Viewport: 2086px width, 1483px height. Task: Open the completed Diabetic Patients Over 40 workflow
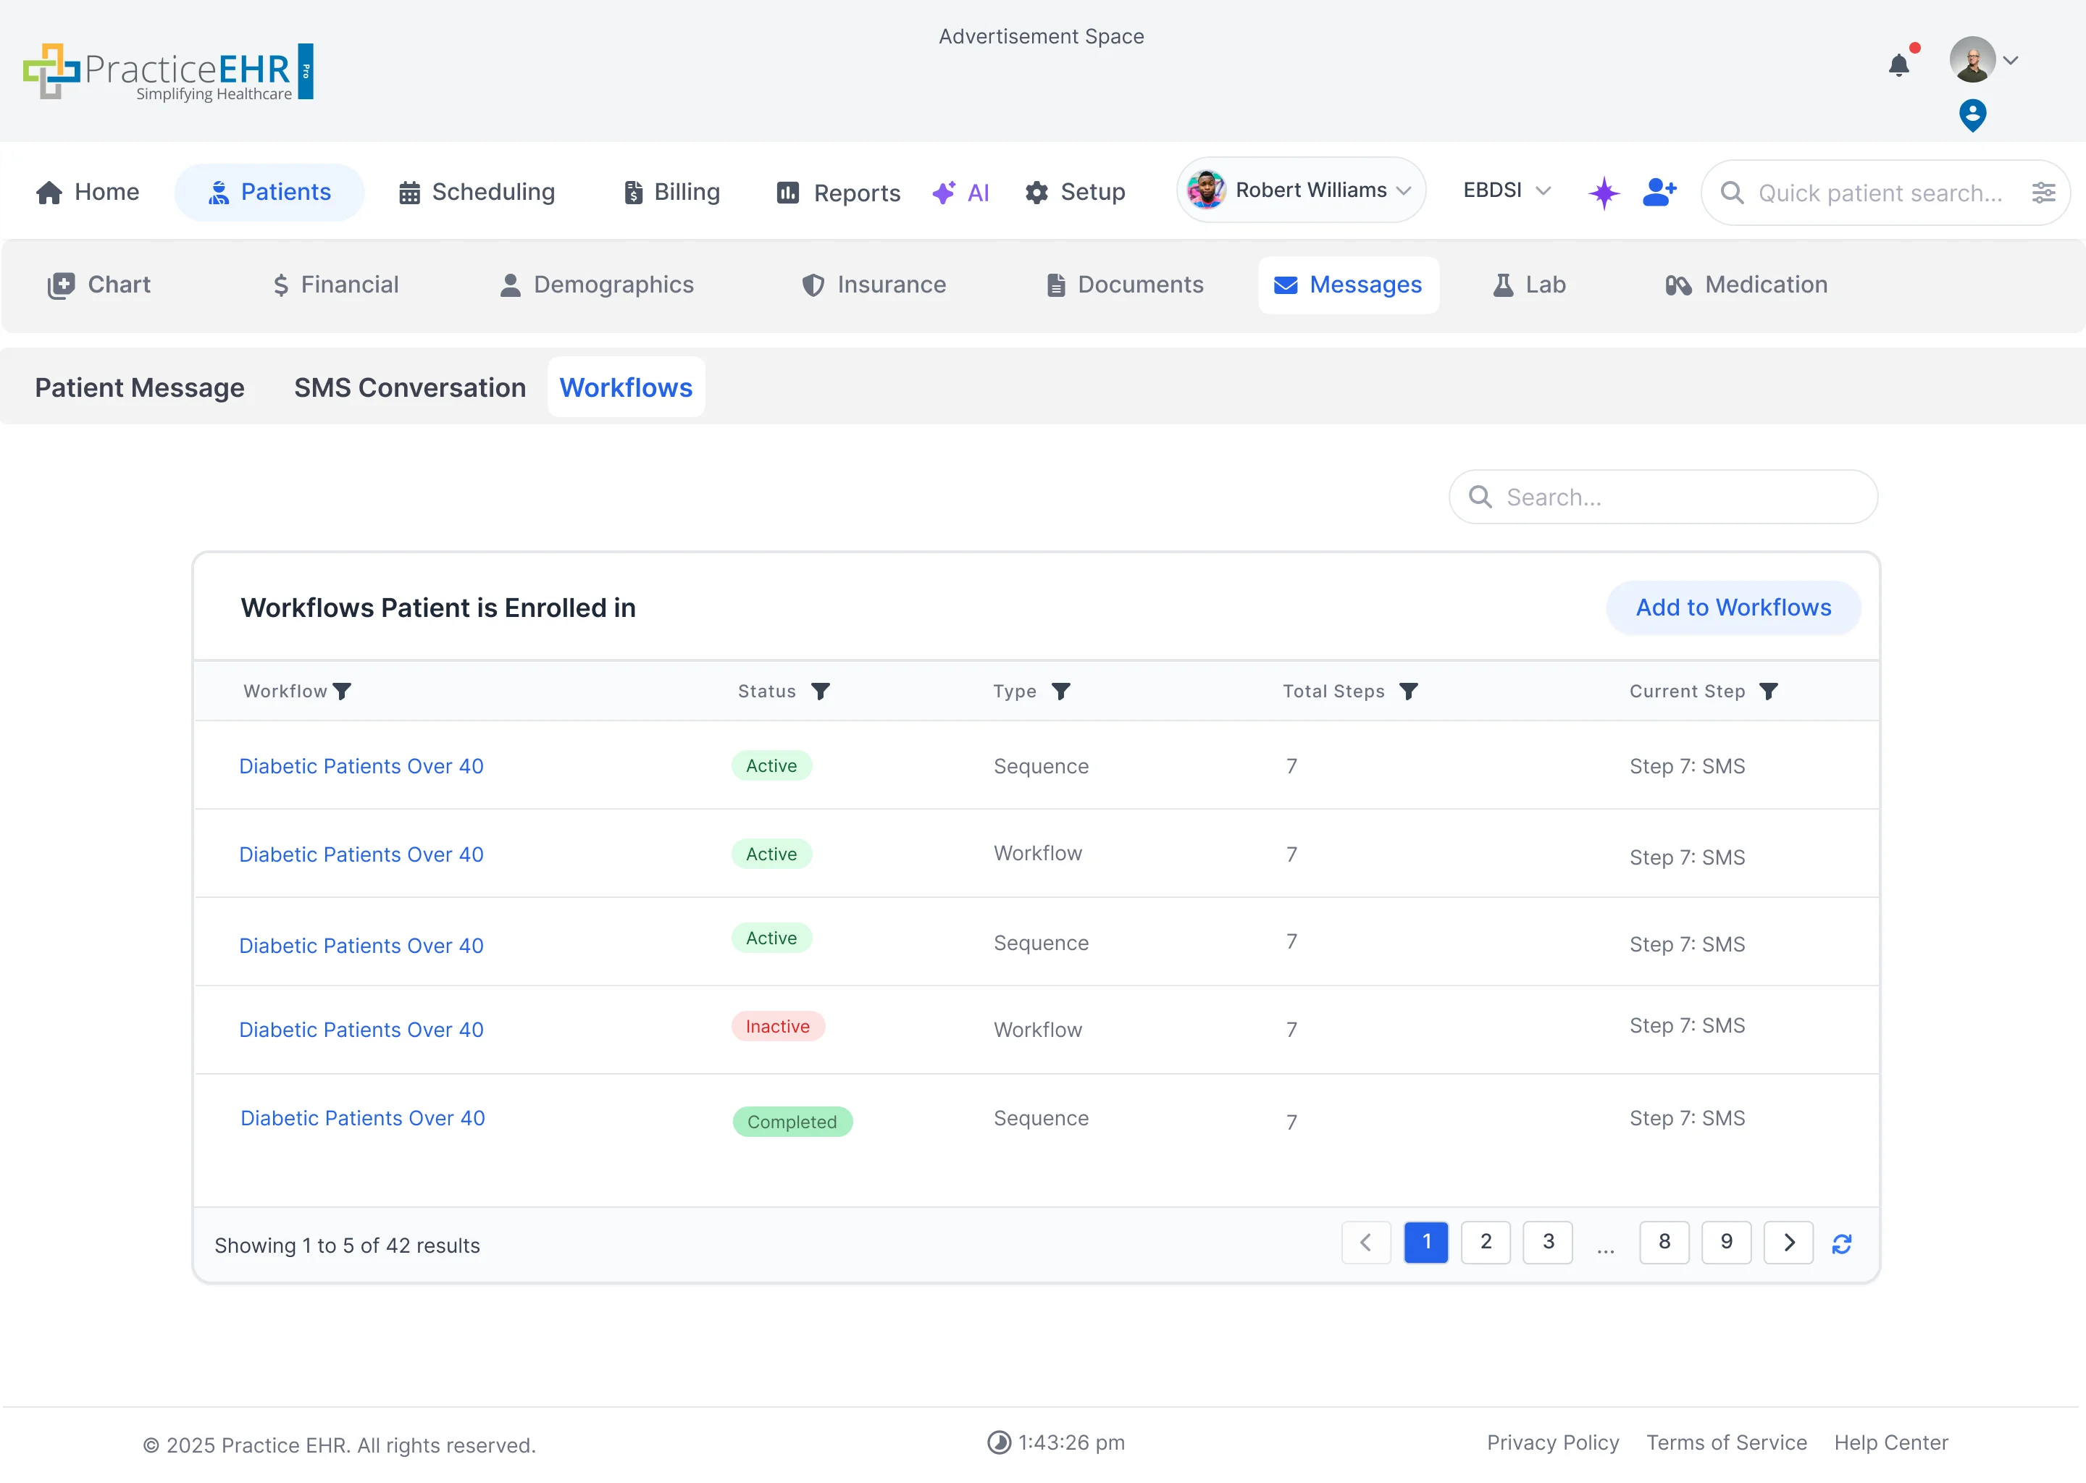coord(361,1118)
